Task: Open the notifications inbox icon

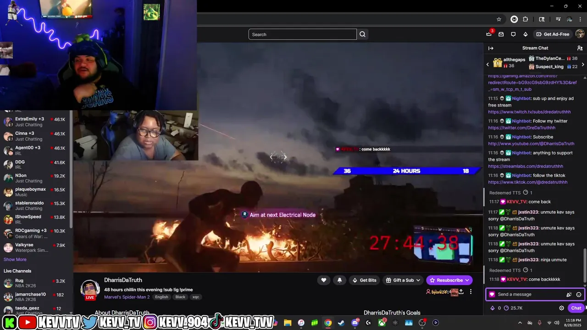Action: pyautogui.click(x=501, y=34)
